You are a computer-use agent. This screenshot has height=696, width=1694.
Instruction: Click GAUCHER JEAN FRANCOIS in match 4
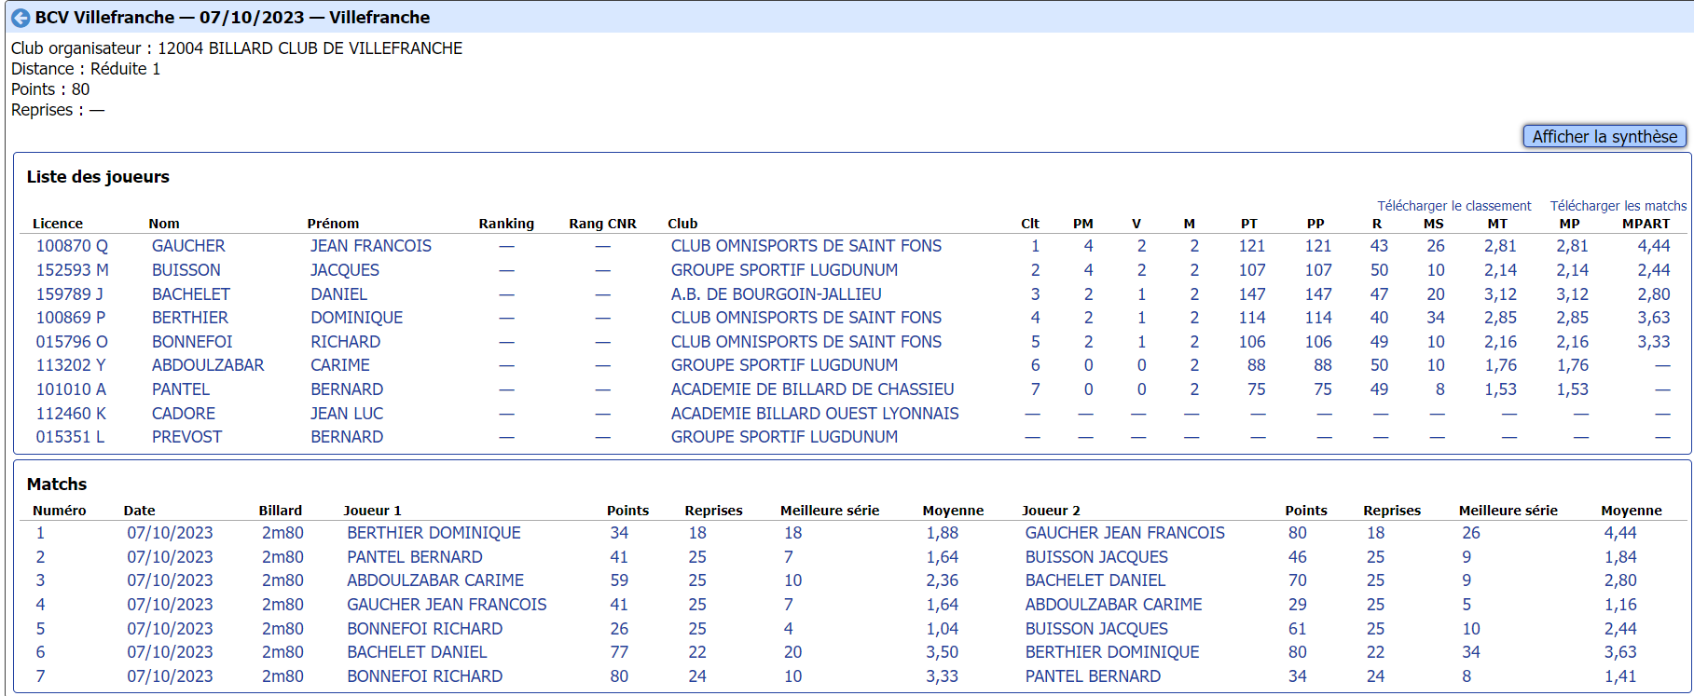tap(447, 605)
